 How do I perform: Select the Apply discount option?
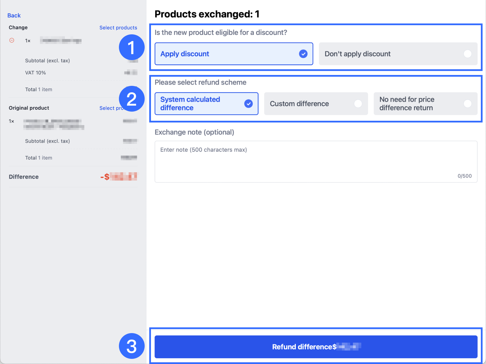point(234,54)
